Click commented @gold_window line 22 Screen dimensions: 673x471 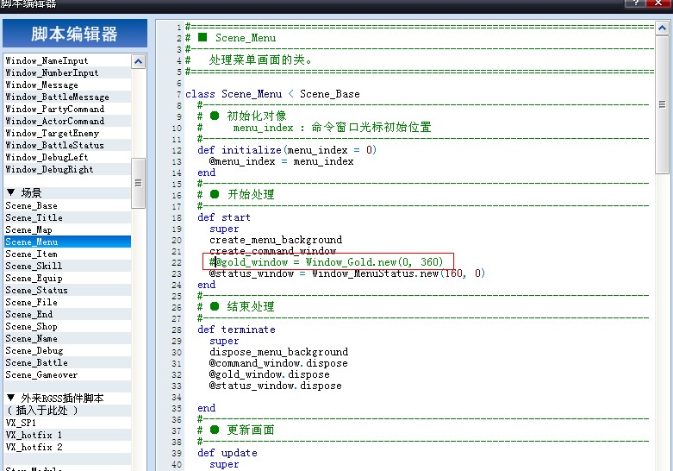(326, 261)
